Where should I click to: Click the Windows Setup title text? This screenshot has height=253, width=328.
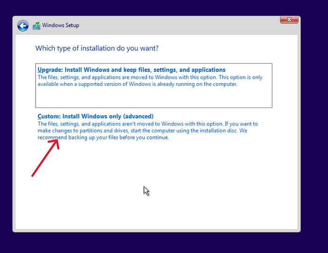(x=60, y=25)
